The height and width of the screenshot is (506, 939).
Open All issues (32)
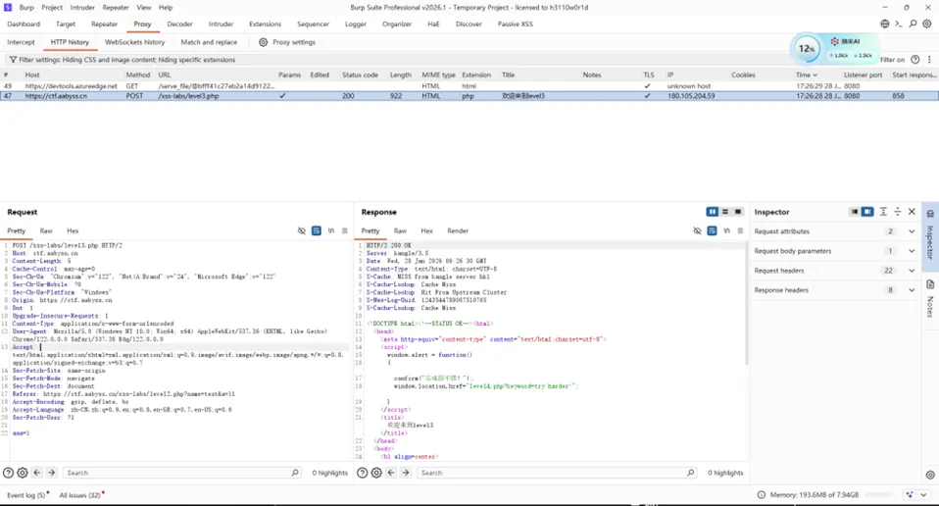coord(79,495)
